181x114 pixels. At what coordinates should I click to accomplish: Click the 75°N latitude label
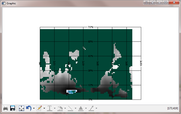[x=90, y=27]
